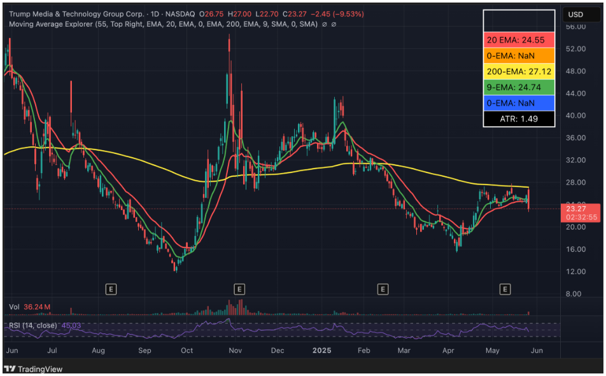Viewport: 606px width, 376px height.
Task: Click the 1D interval label in the title
Action: click(x=155, y=14)
